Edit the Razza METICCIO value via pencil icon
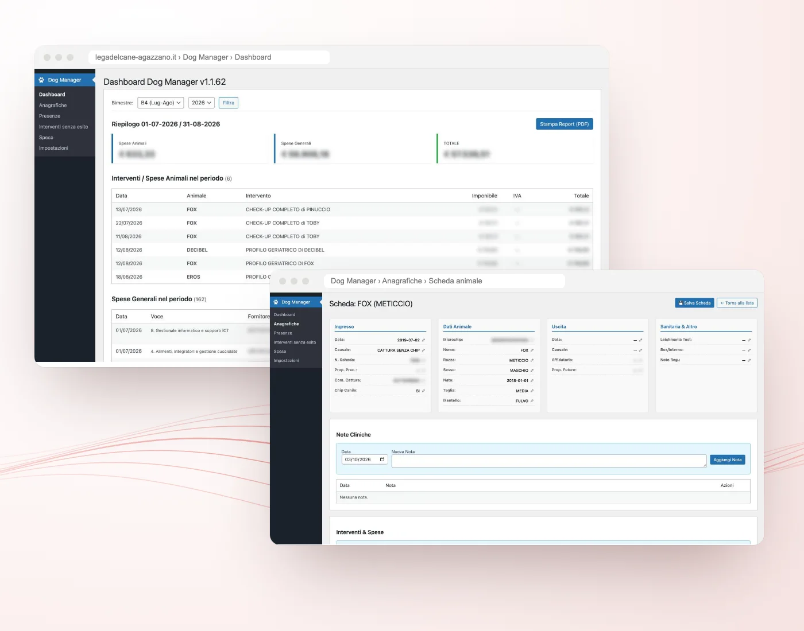 coord(532,360)
